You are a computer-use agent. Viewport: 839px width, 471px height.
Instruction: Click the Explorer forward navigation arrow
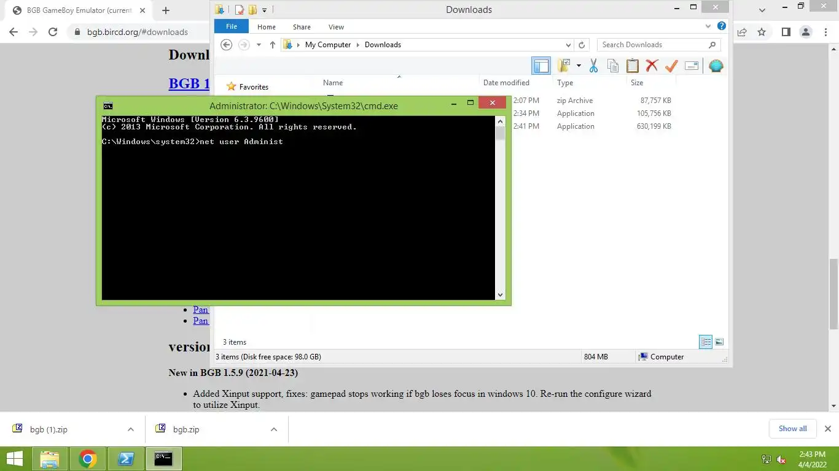pos(244,45)
